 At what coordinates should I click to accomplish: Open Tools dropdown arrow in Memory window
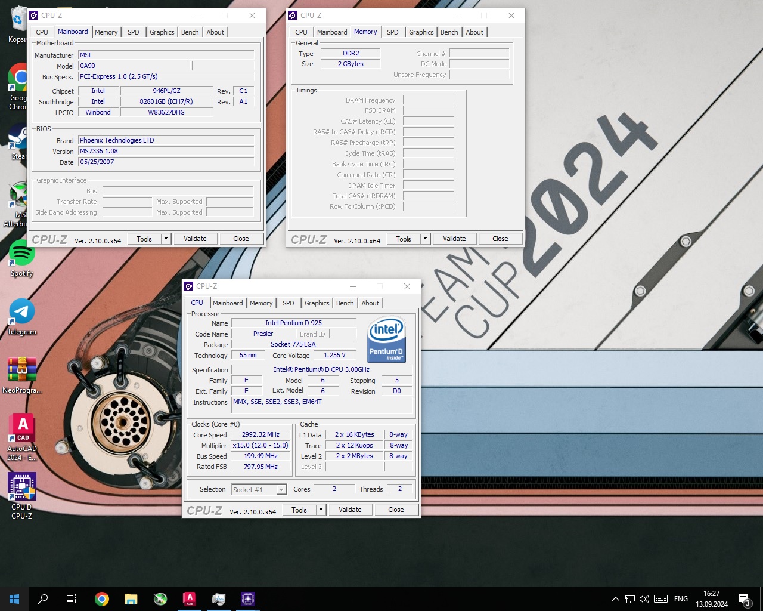point(426,239)
